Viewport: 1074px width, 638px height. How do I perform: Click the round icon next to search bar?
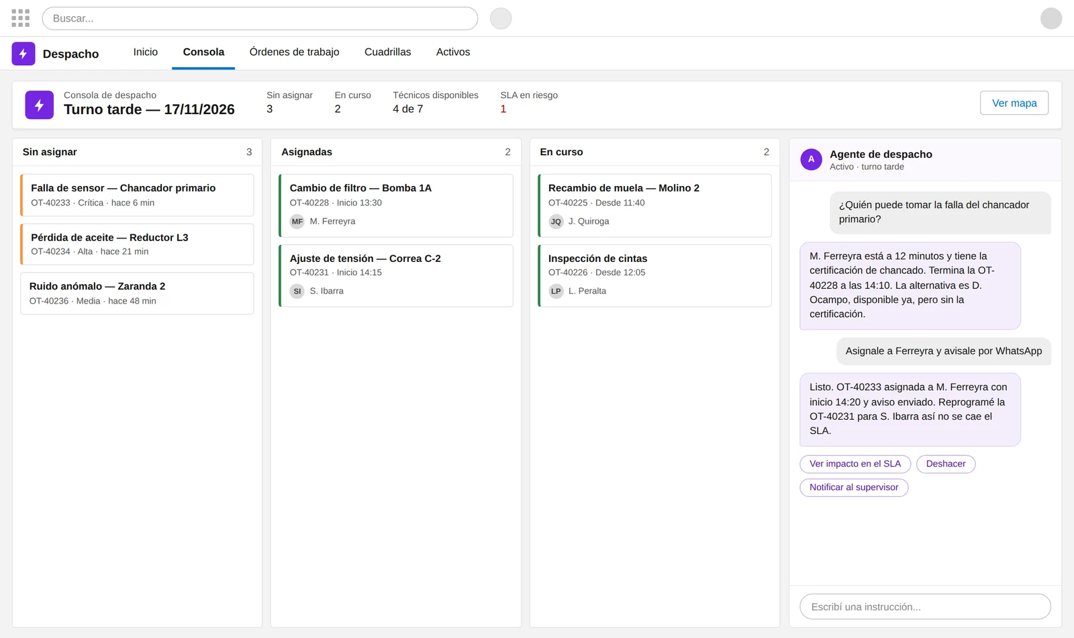tap(501, 18)
